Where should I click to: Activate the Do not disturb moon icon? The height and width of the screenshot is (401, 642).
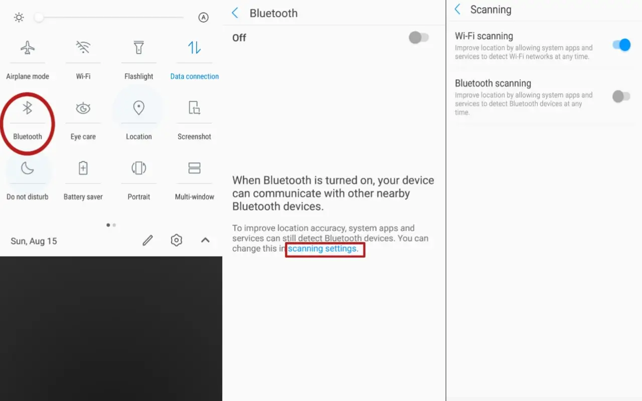(28, 168)
